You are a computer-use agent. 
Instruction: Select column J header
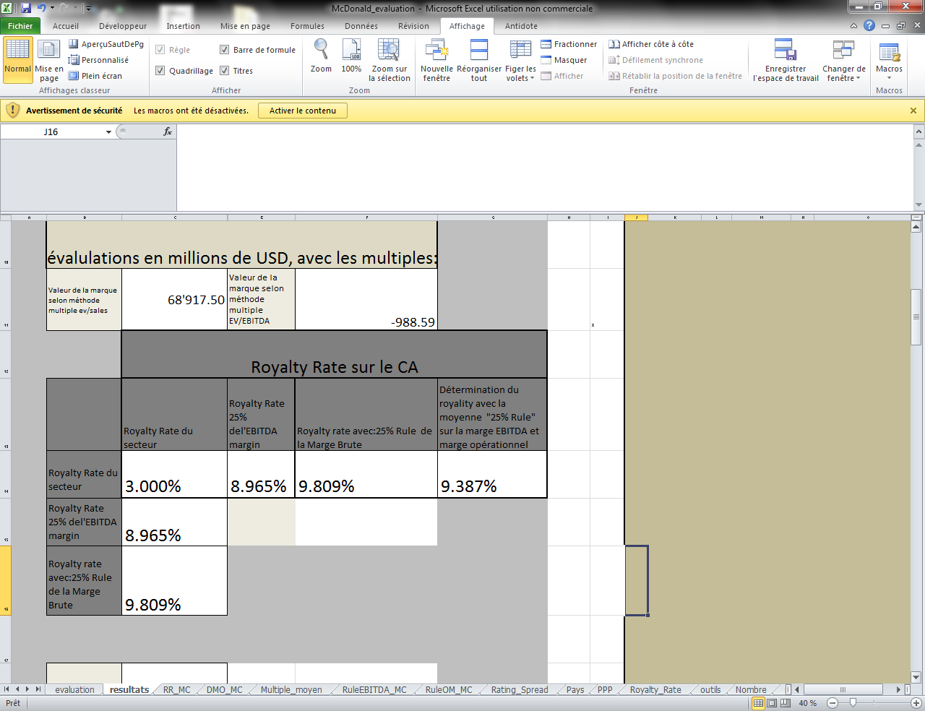click(636, 217)
